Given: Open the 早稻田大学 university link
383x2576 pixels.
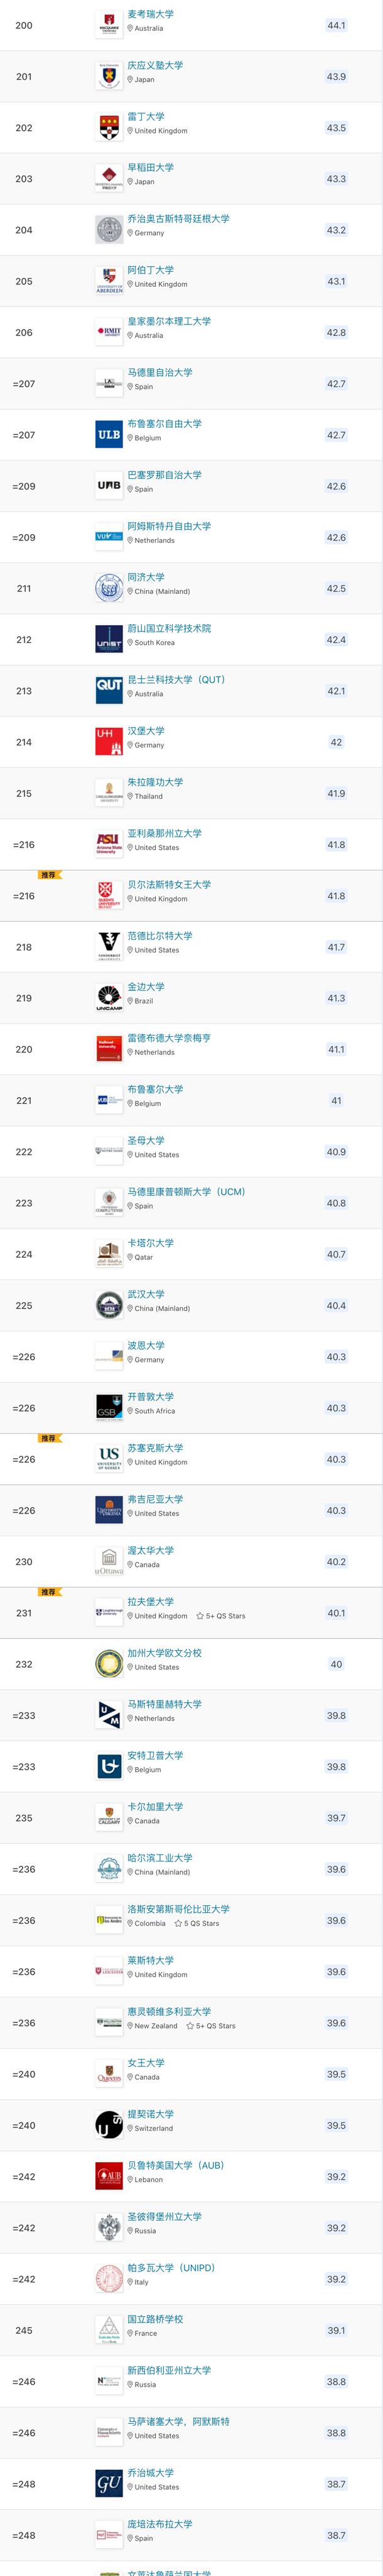Looking at the screenshot, I should [x=151, y=168].
